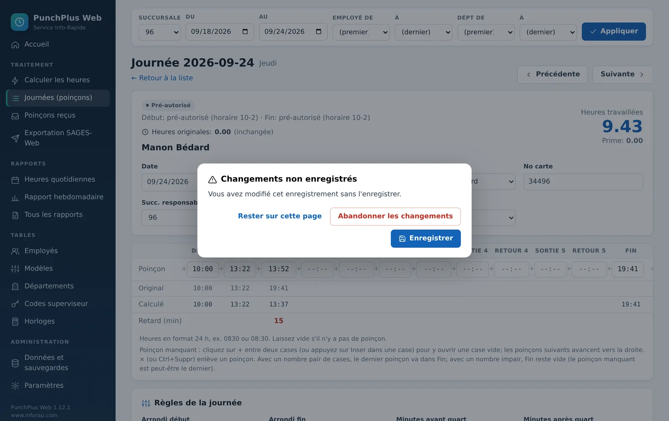Click the sliders icon beside Modèles
The width and height of the screenshot is (669, 421).
click(15, 269)
